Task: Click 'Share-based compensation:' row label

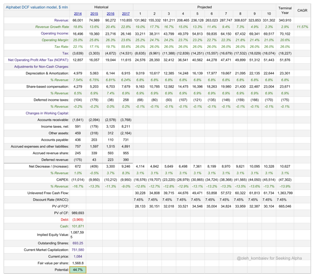Action: point(47,87)
